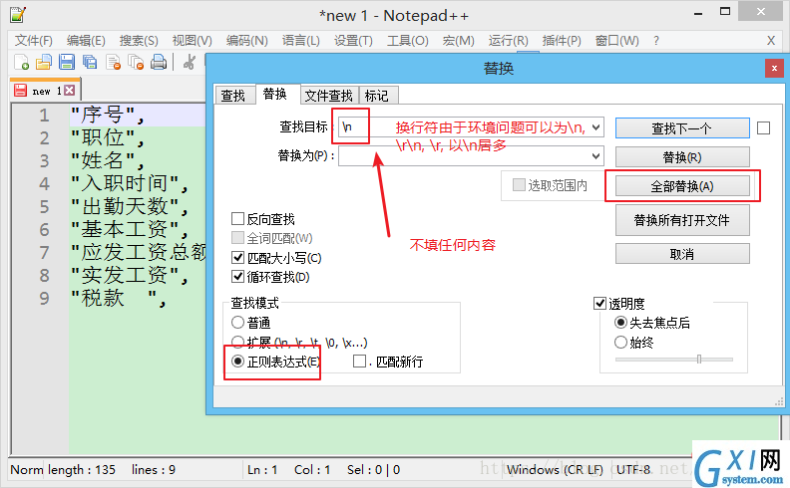
Task: Open the 窗口(W) menu
Action: pyautogui.click(x=616, y=40)
